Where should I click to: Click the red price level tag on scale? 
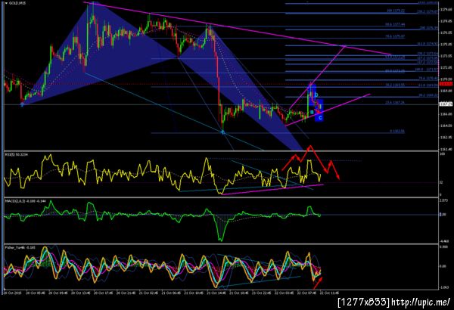[446, 84]
